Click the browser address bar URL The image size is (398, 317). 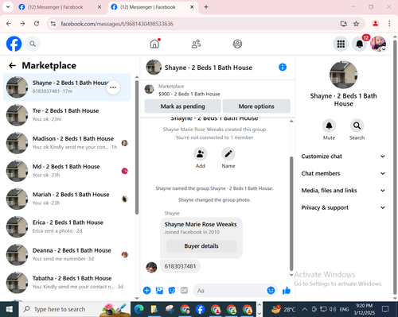(x=117, y=24)
